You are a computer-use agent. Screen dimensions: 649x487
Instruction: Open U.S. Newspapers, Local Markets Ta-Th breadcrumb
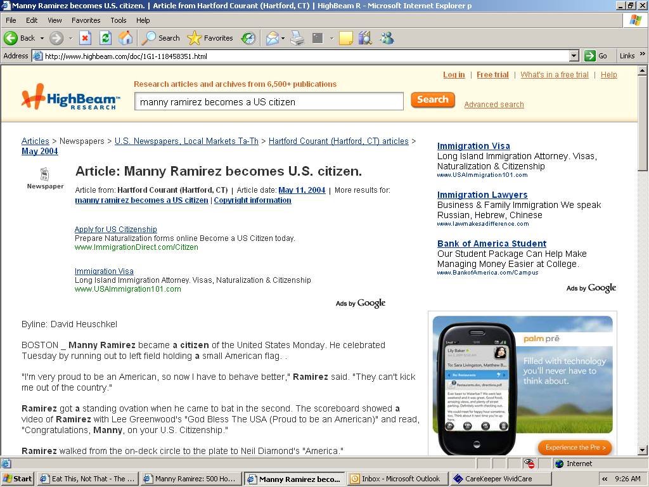[186, 141]
